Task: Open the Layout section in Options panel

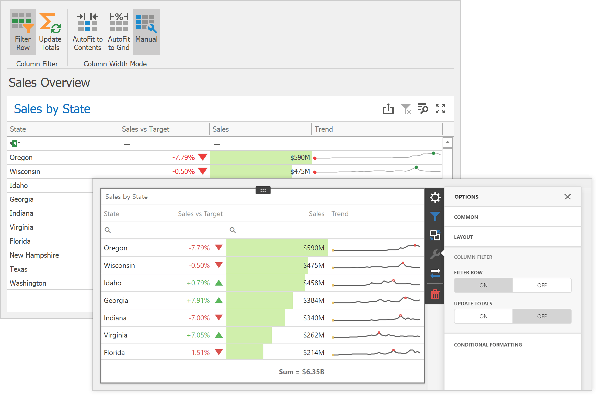Action: click(463, 237)
